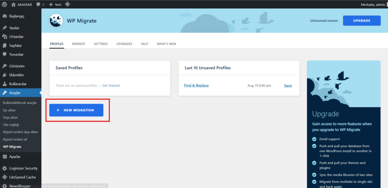Click the Başlangıç dashboard icon
Viewport: 388px width, 188px height.
pos(5,16)
